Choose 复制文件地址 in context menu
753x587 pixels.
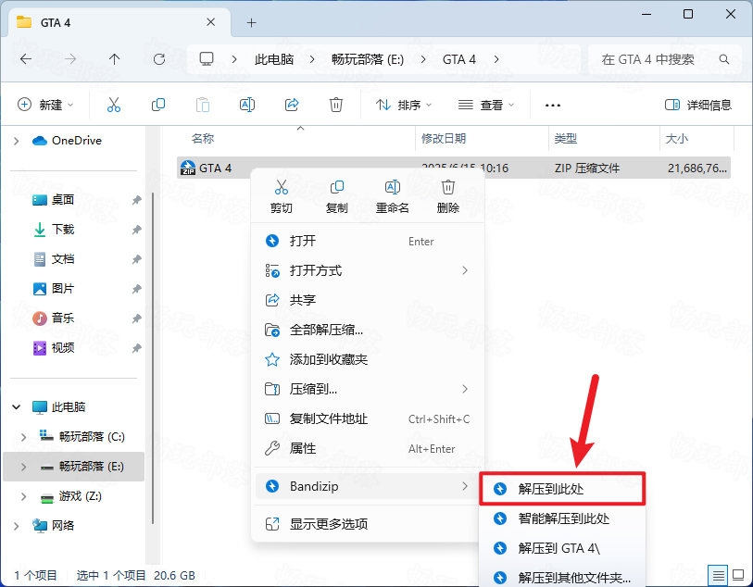click(x=368, y=419)
